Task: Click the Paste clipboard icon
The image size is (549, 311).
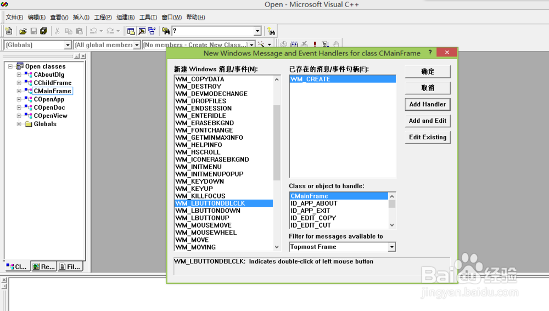Action: 80,31
